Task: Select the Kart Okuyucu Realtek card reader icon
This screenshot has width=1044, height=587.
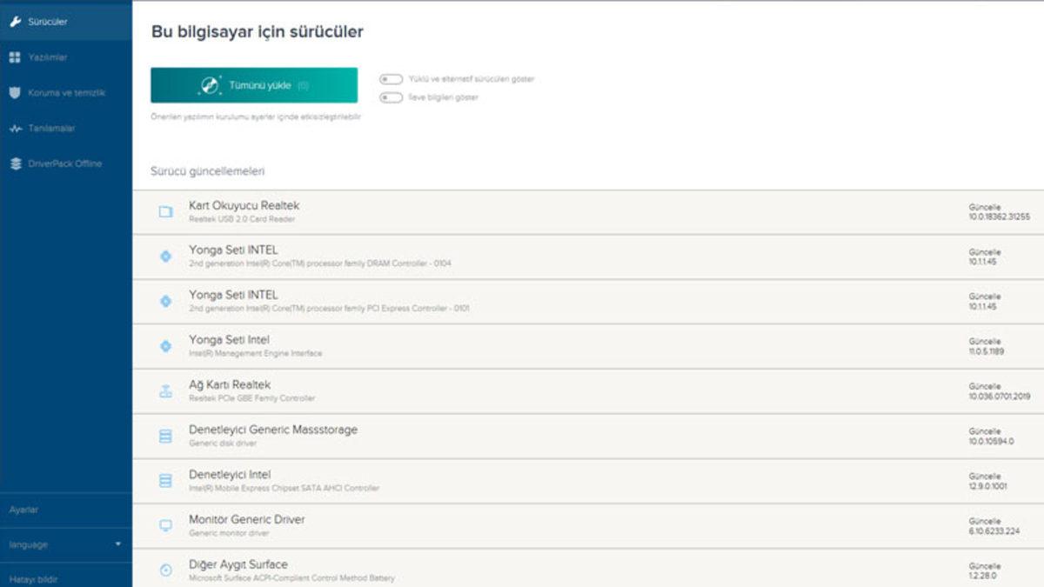Action: [167, 211]
